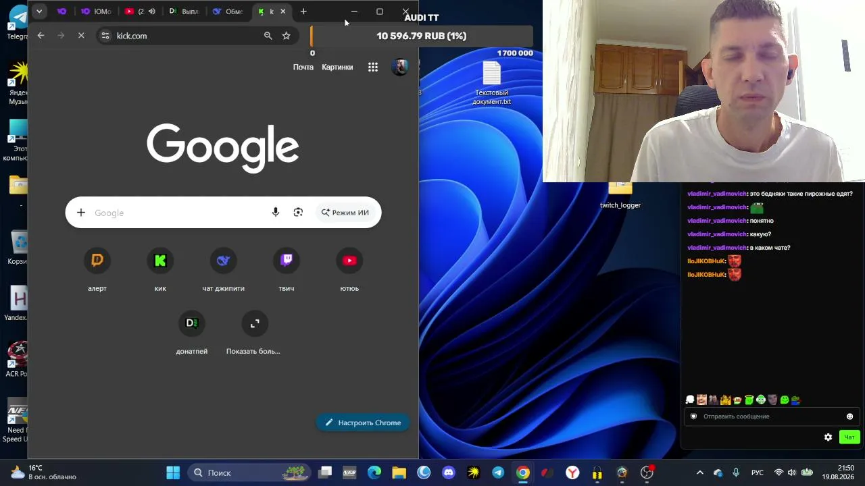Open the Картинки link
Screen dimensions: 865x486
coord(337,67)
